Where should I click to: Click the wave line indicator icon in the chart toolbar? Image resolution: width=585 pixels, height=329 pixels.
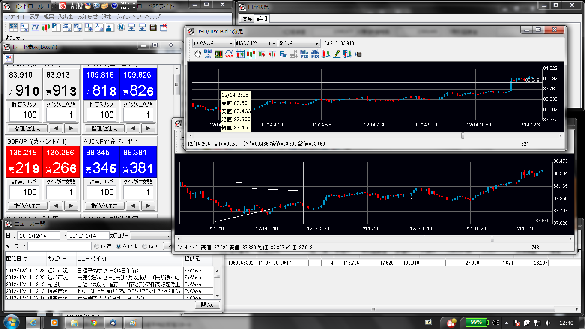(x=230, y=54)
